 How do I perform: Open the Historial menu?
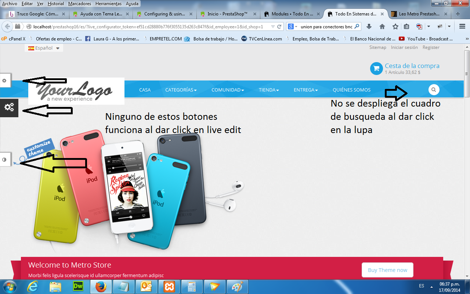(56, 4)
